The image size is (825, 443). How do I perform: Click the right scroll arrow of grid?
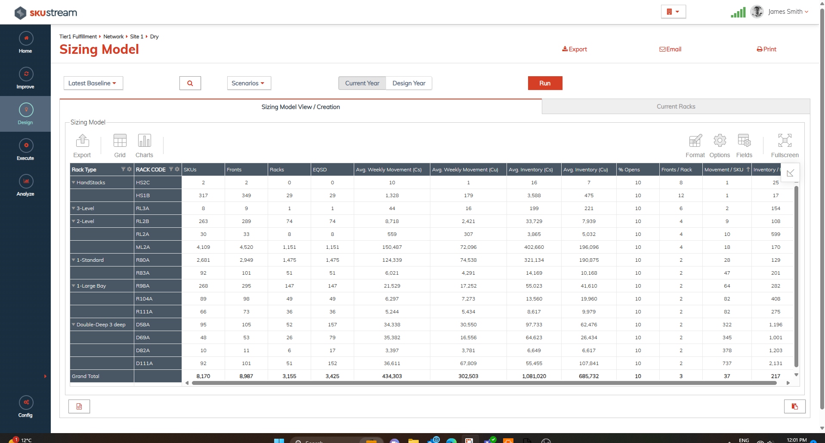(788, 383)
